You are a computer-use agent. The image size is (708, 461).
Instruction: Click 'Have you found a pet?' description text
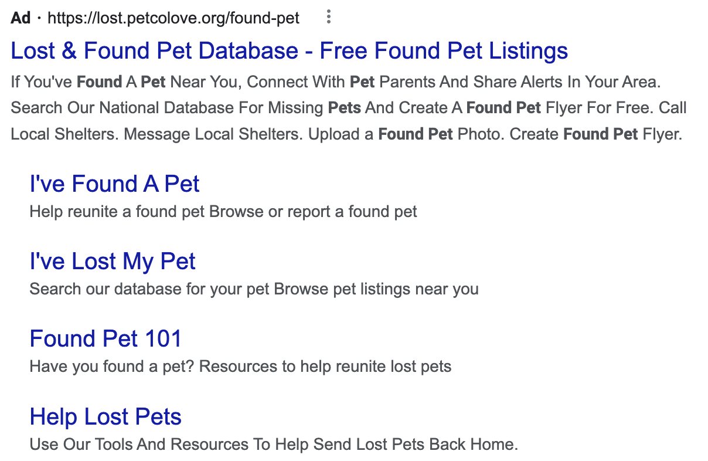(x=114, y=367)
